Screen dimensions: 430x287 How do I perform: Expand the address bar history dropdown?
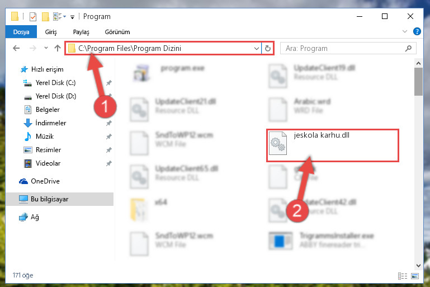point(257,49)
